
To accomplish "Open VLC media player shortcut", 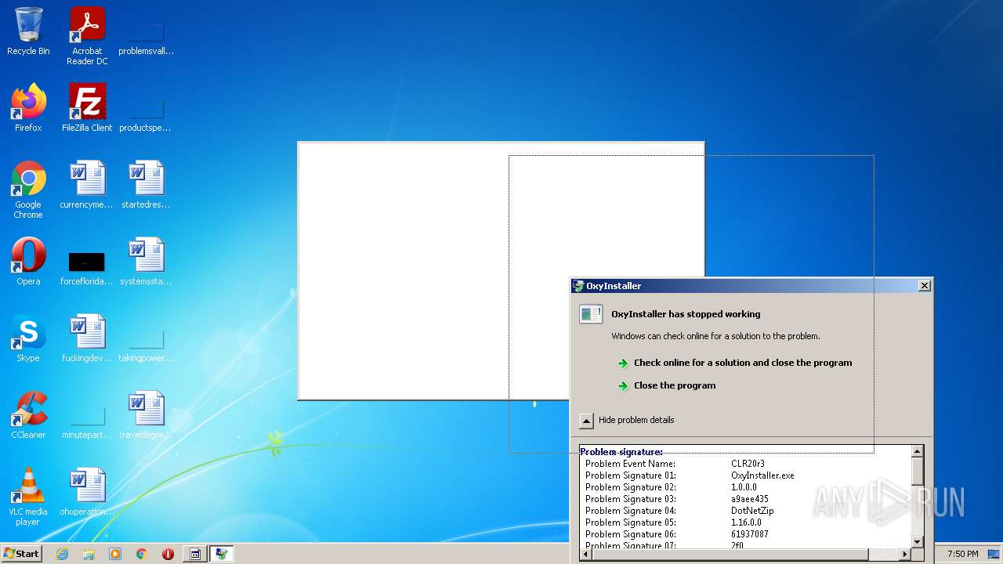I will click(x=28, y=497).
